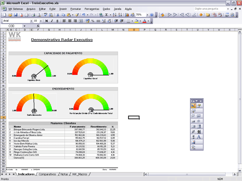This screenshot has width=242, height=181.
Task: Click the yellow fill color bucket
Action: [137, 21]
